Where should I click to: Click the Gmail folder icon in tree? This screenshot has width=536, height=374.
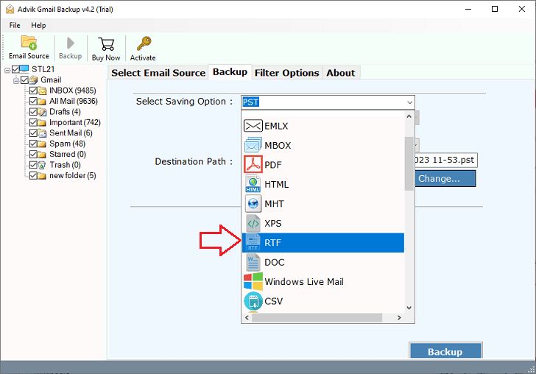pyautogui.click(x=33, y=80)
